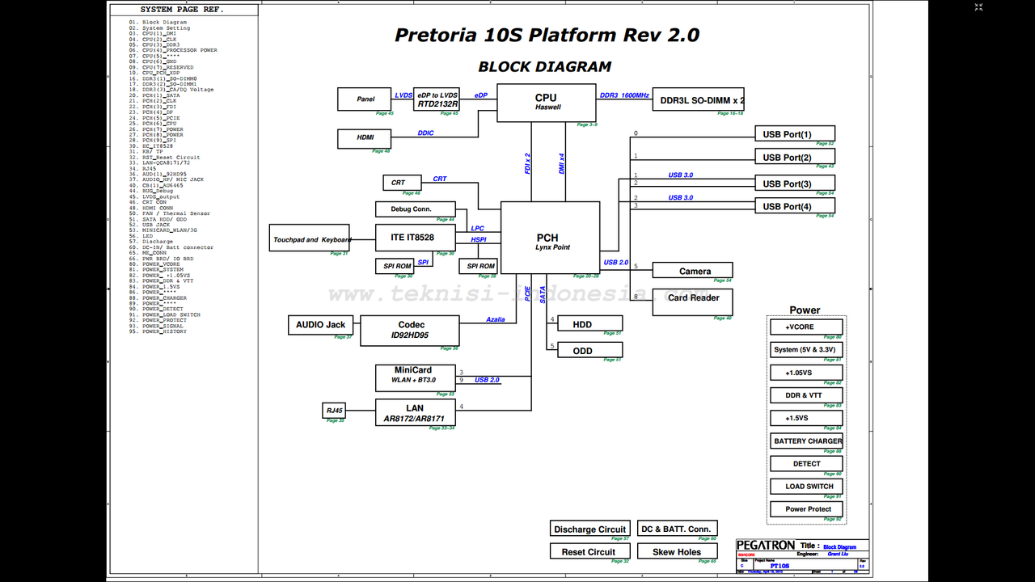Click the PEGATRON logo in title block

(766, 546)
